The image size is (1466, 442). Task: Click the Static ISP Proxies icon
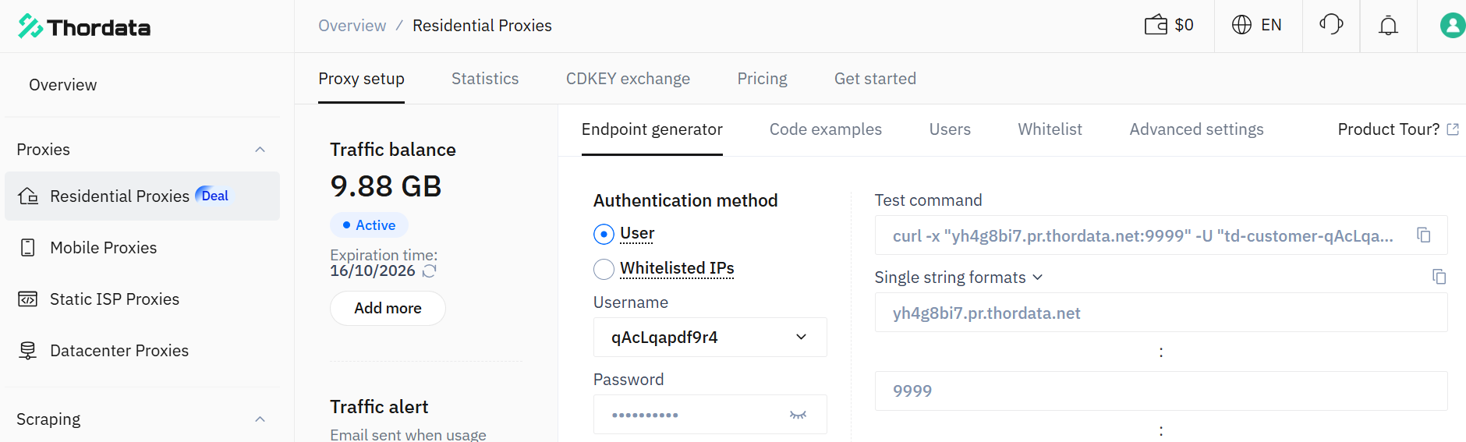(28, 299)
